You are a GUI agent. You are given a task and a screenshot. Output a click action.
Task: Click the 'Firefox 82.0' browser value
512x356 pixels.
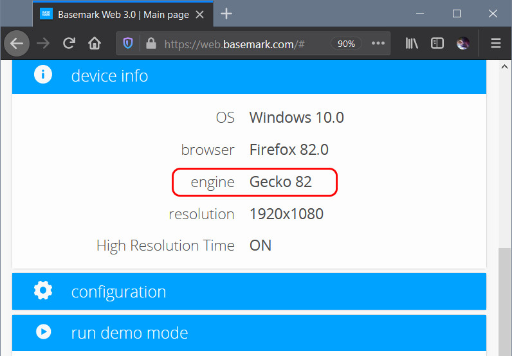(289, 150)
